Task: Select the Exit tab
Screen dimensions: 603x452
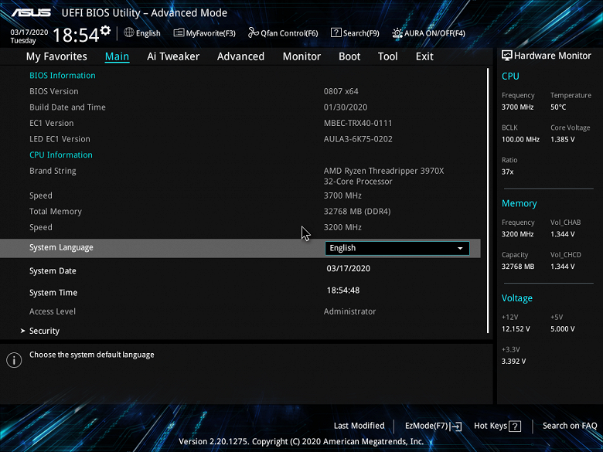Action: tap(424, 56)
